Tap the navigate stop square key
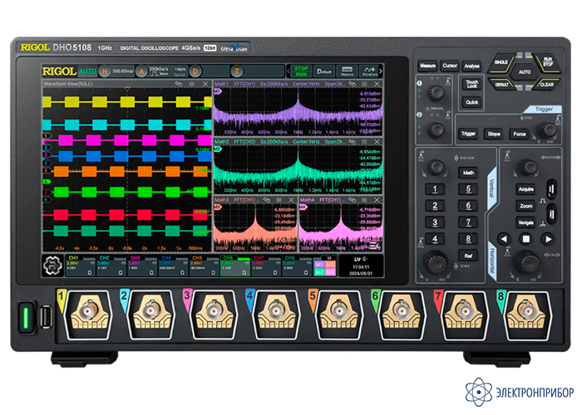This screenshot has width=582, height=415. (x=525, y=239)
